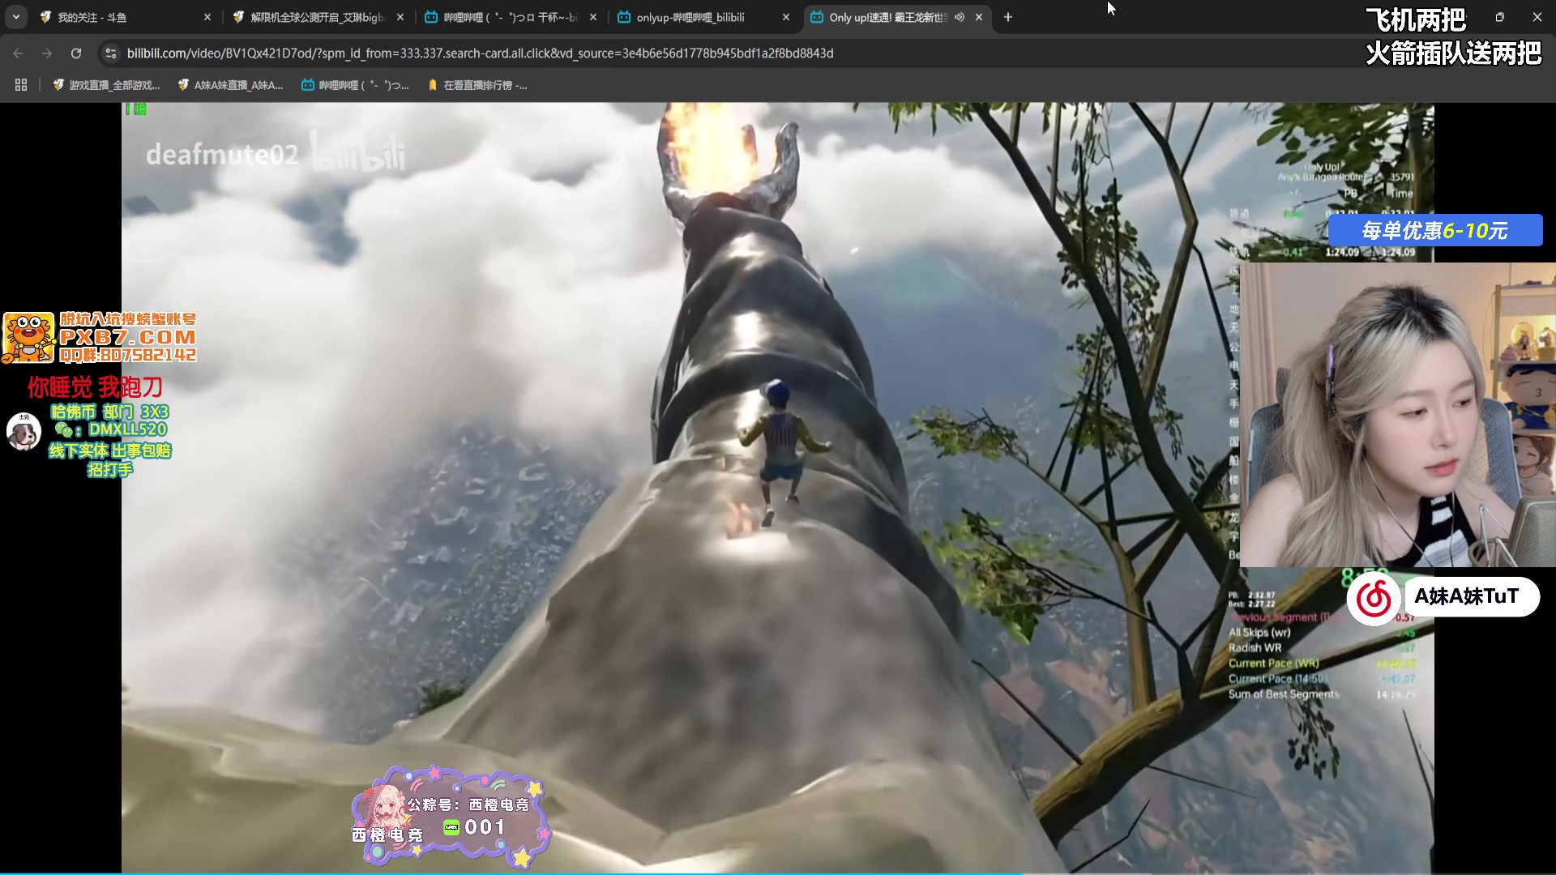1556x875 pixels.
Task: Click the NetEase music logo beside A妹A妹TuT
Action: pos(1374,599)
